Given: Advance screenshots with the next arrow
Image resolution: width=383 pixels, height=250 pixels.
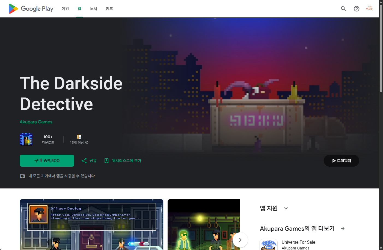Looking at the screenshot, I should (x=240, y=240).
